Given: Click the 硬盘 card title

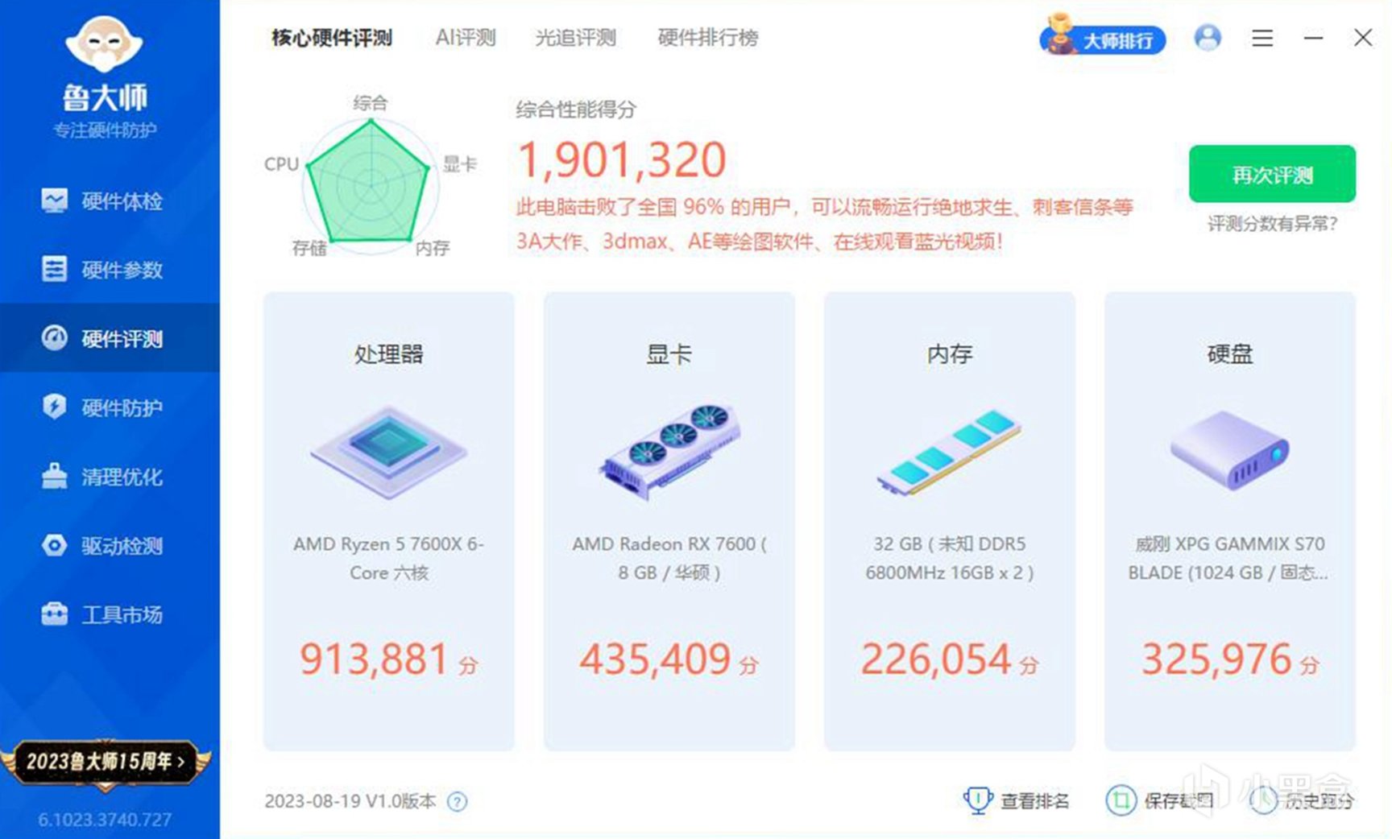Looking at the screenshot, I should coord(1230,354).
